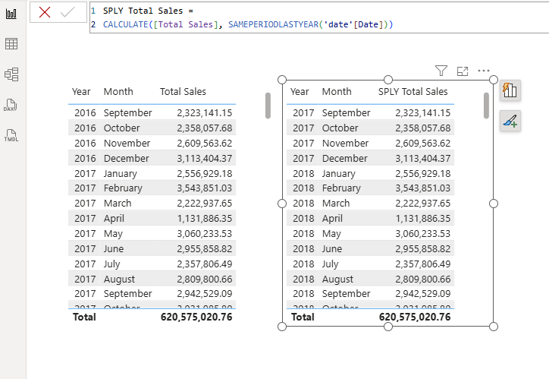The height and width of the screenshot is (379, 549).
Task: Commit the formula with the checkmark
Action: coord(67,12)
